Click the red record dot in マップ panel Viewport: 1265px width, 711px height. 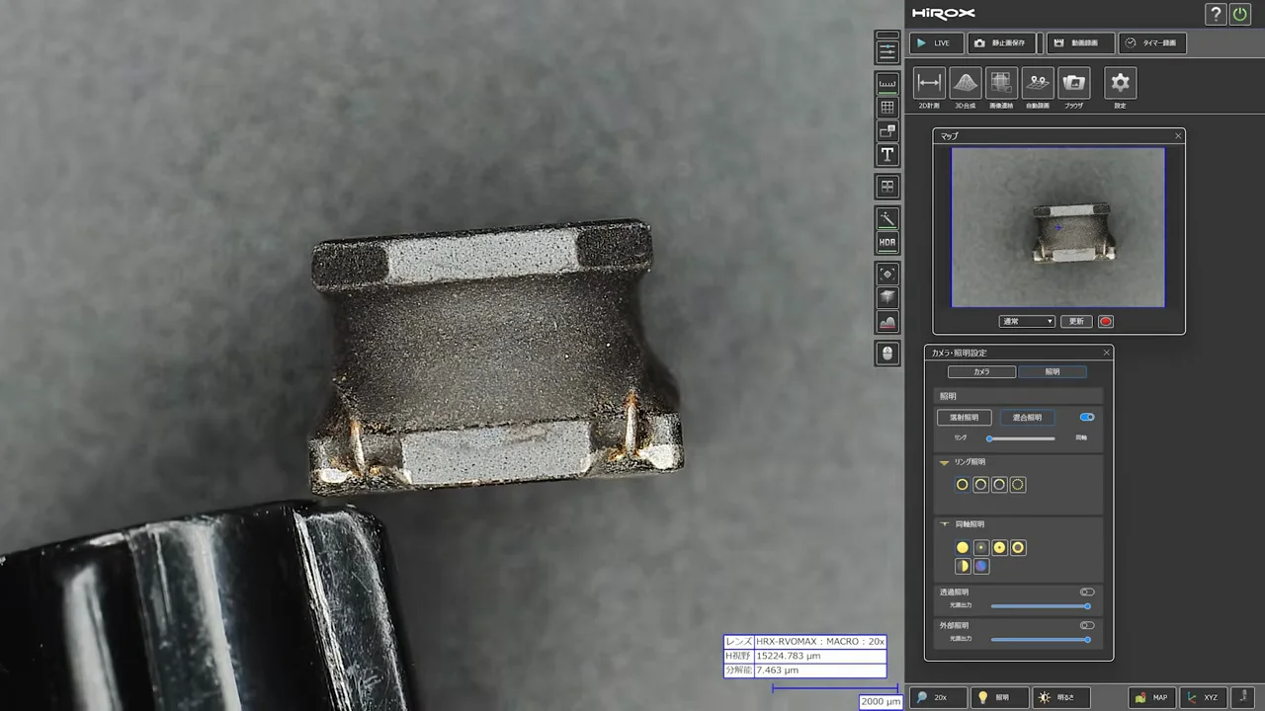tap(1106, 321)
